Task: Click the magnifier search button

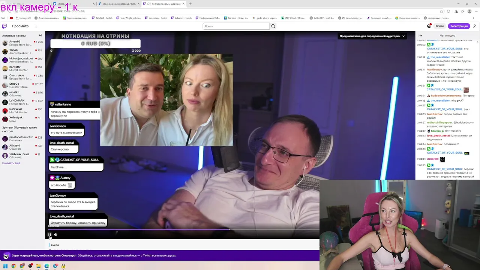Action: point(273,26)
